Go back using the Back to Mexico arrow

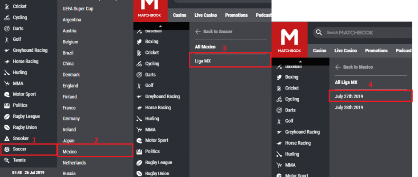coord(338,67)
